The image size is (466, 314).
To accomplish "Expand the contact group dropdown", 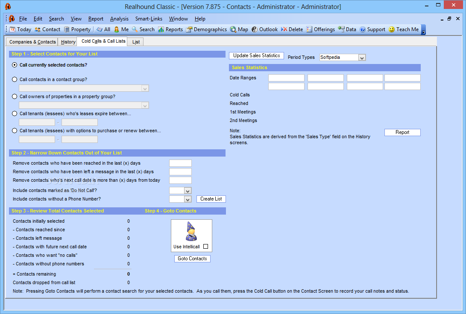I will tap(145, 88).
